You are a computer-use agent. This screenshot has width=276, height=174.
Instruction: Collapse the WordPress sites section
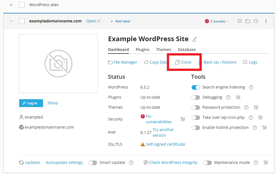pos(11,4)
